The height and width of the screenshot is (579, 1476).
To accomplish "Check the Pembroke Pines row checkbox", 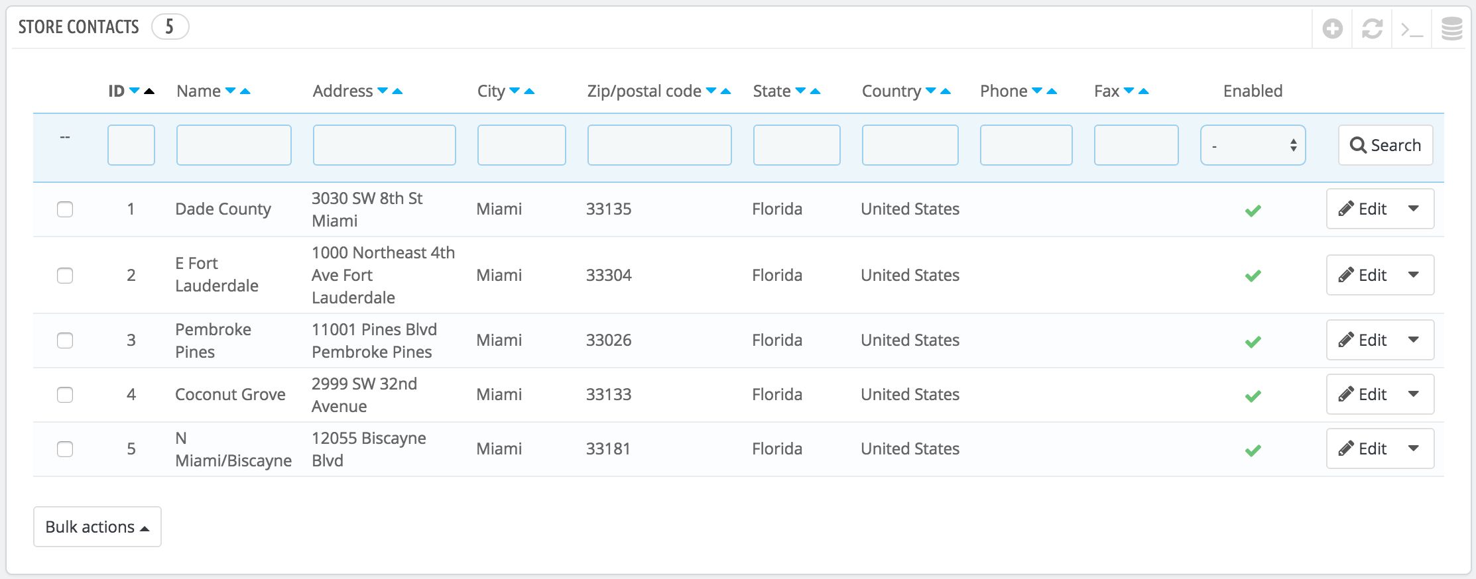I will click(65, 341).
